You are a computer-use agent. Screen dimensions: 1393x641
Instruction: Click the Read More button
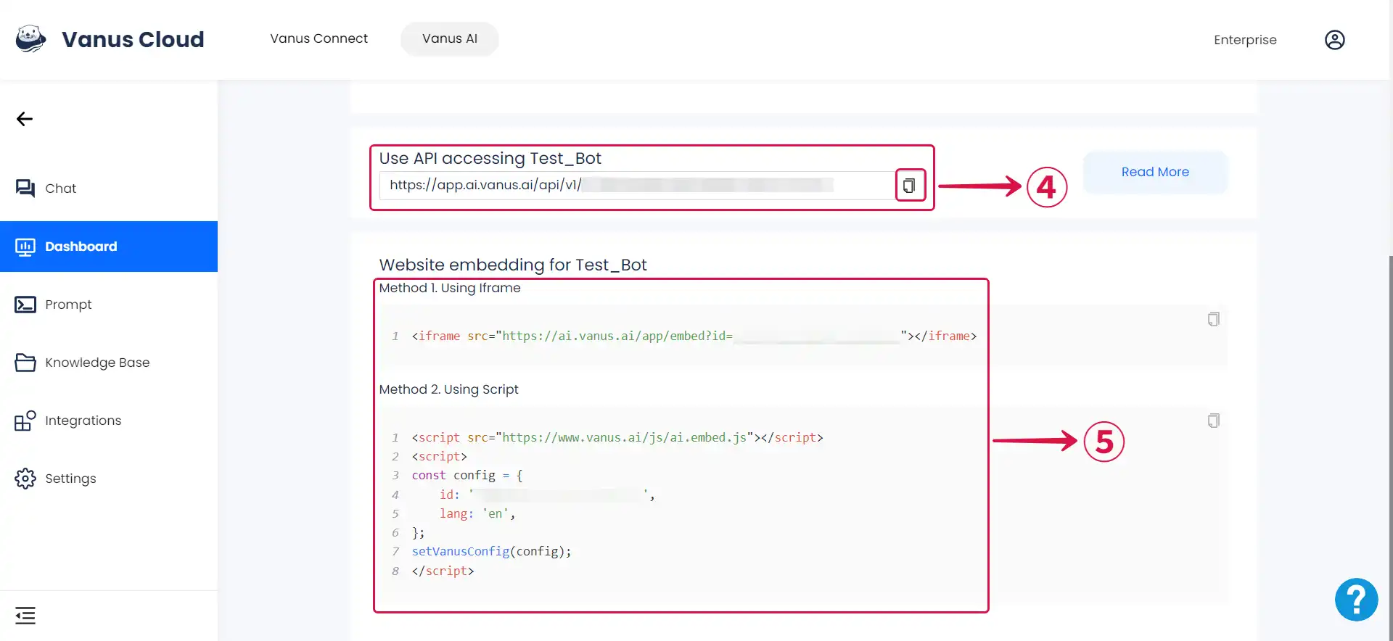point(1155,173)
